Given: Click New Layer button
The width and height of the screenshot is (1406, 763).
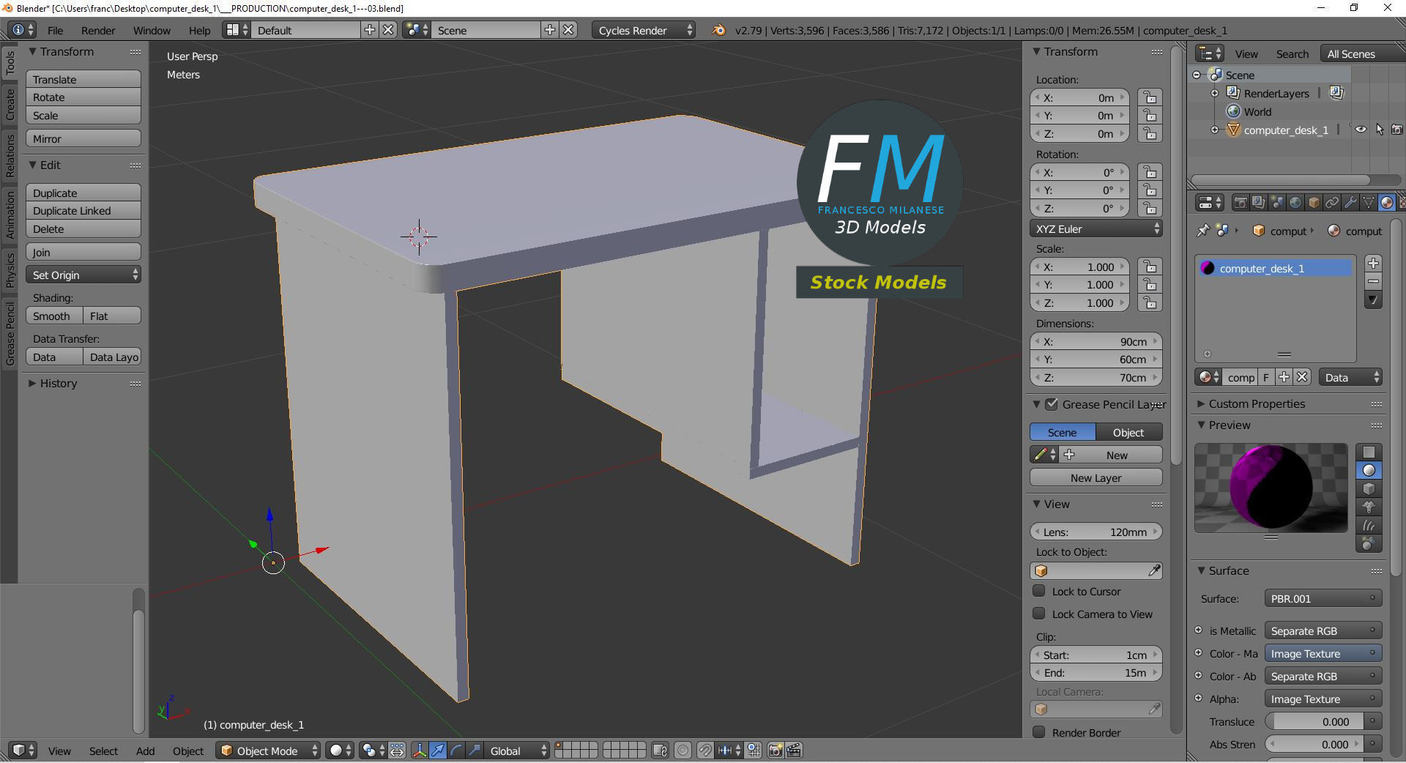Looking at the screenshot, I should tap(1096, 477).
